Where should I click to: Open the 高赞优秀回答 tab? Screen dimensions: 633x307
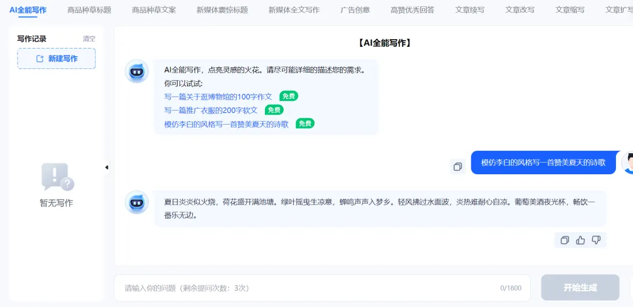[x=413, y=10]
